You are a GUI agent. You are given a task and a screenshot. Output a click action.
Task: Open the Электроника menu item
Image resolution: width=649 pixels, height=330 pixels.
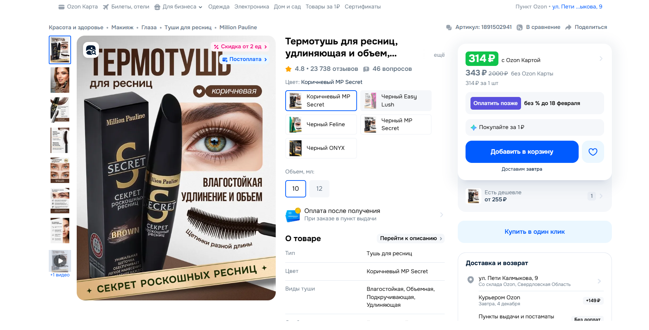[x=252, y=7]
